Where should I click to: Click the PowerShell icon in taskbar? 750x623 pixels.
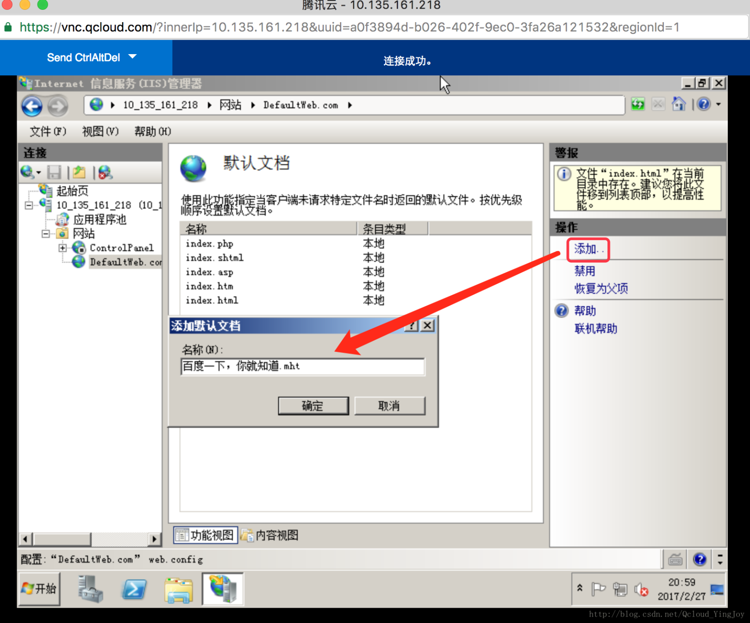134,589
